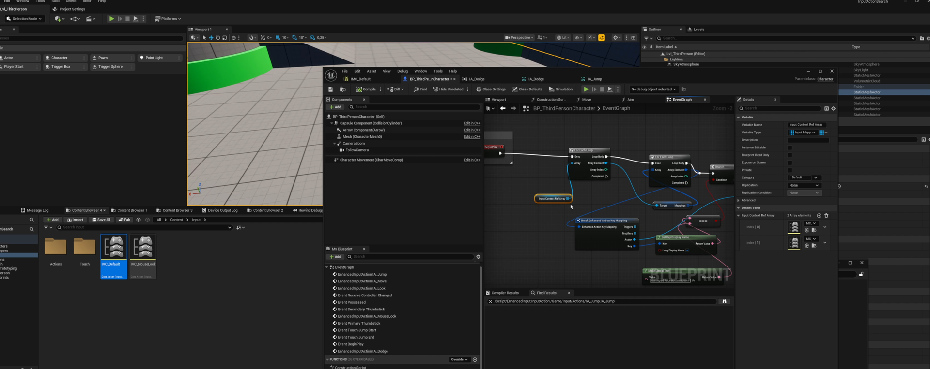Open the Asset menu in blueprint editor
This screenshot has height=369, width=930.
[372, 71]
